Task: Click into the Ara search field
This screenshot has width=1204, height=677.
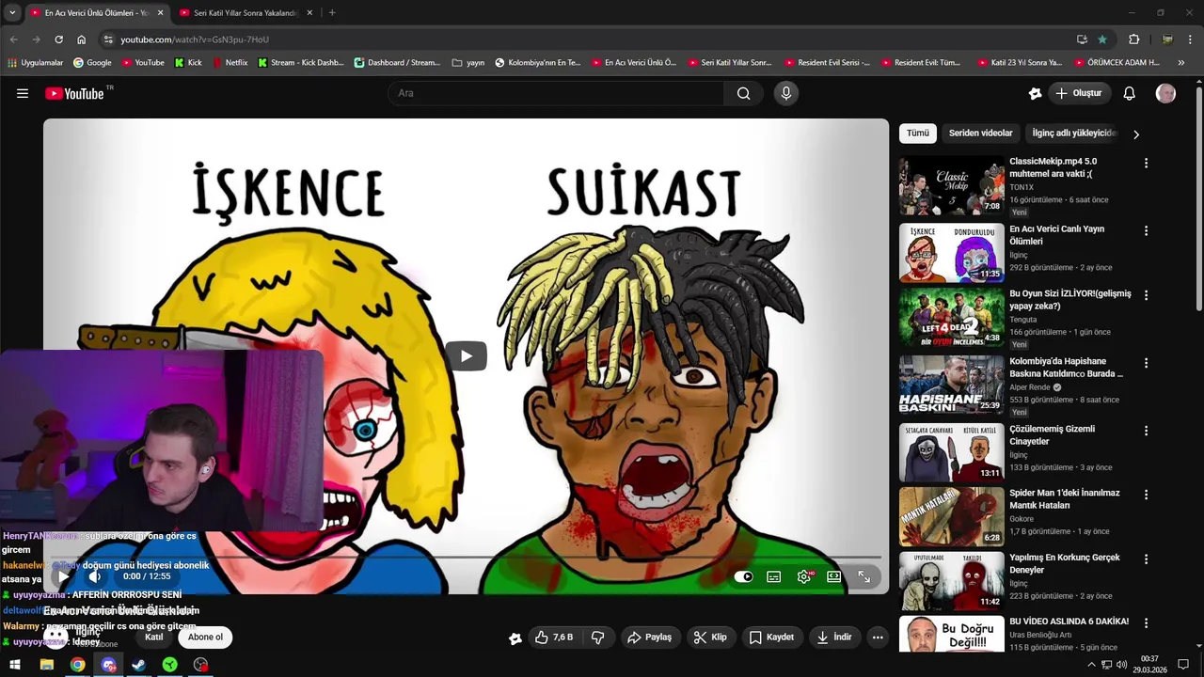Action: click(555, 93)
